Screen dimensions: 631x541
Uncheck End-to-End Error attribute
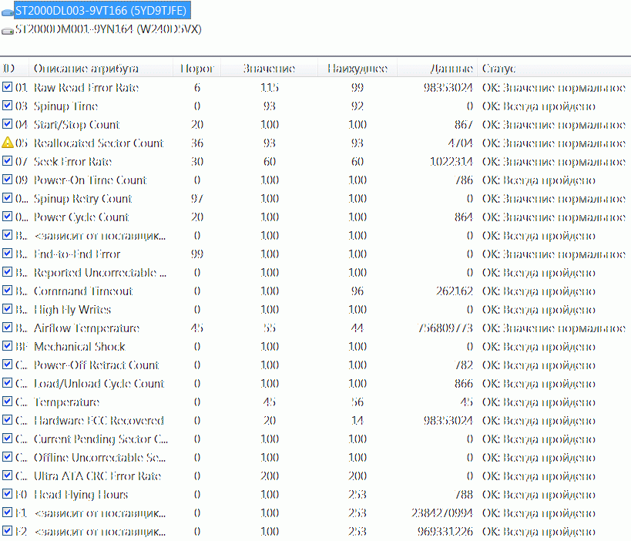click(x=7, y=254)
